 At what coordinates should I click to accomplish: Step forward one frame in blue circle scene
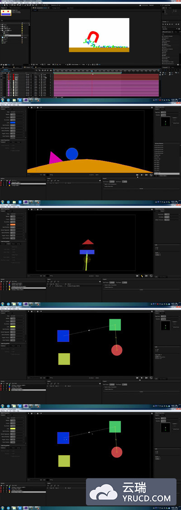pyautogui.click(x=146, y=175)
